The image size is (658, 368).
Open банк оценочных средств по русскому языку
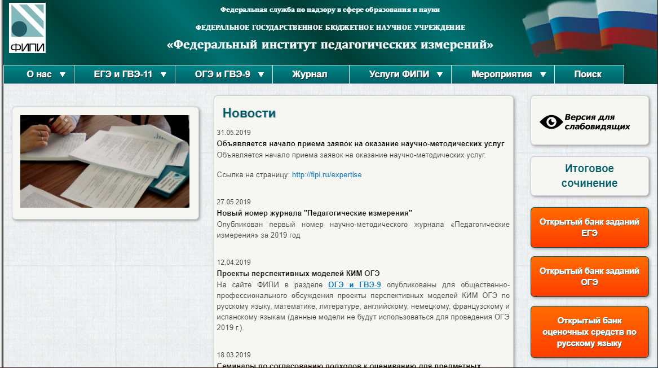(x=590, y=332)
